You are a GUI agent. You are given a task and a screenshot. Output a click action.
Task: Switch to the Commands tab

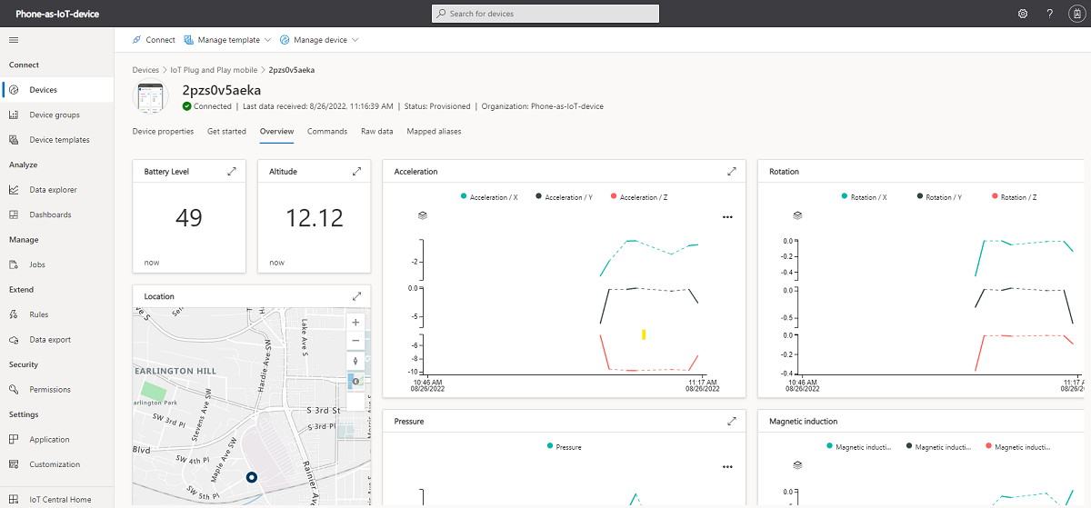coord(327,132)
